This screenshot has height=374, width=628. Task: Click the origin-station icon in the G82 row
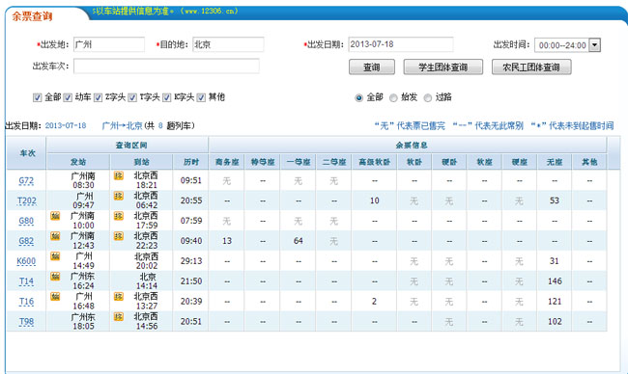click(55, 236)
